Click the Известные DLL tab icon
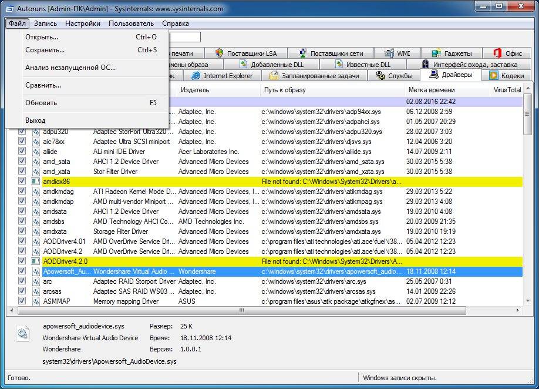Screen dimensions: 539x389 pyautogui.click(x=339, y=64)
